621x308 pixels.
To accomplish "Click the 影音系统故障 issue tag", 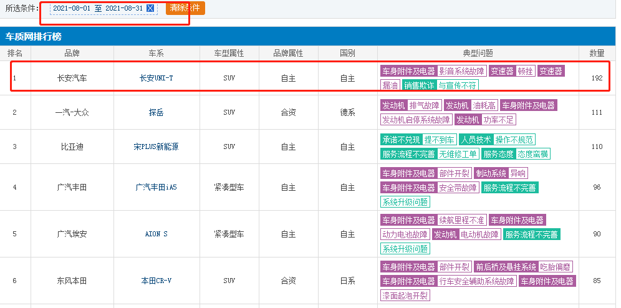I will (x=462, y=71).
